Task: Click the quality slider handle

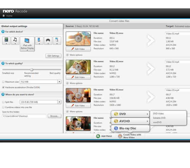Action: pos(32,69)
